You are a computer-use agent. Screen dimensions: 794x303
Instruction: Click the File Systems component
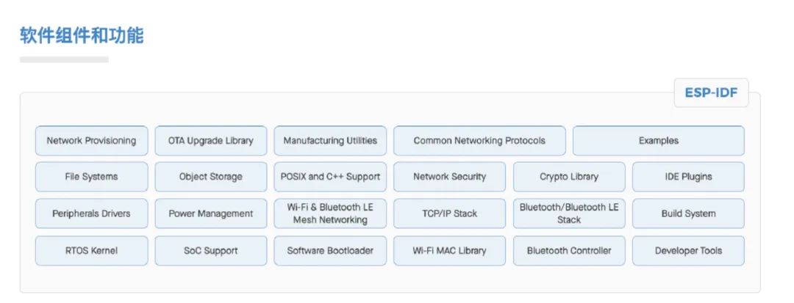click(91, 177)
